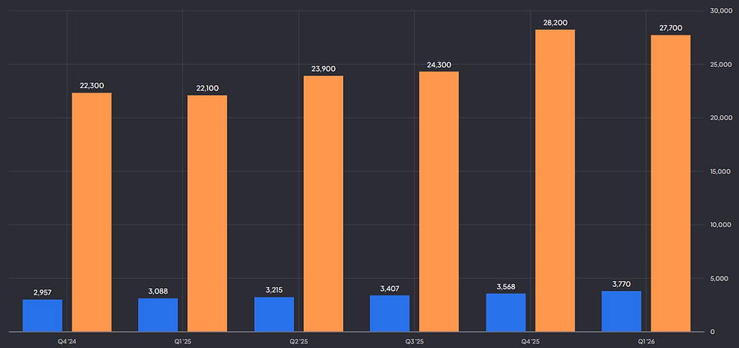Click the 3,215 value label
This screenshot has width=739, height=348.
274,289
